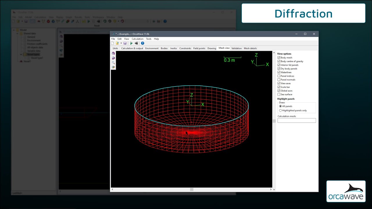Screen dimensions: 372x209
Task: Open the Edit menu in OrcaWave
Action: tap(119, 39)
